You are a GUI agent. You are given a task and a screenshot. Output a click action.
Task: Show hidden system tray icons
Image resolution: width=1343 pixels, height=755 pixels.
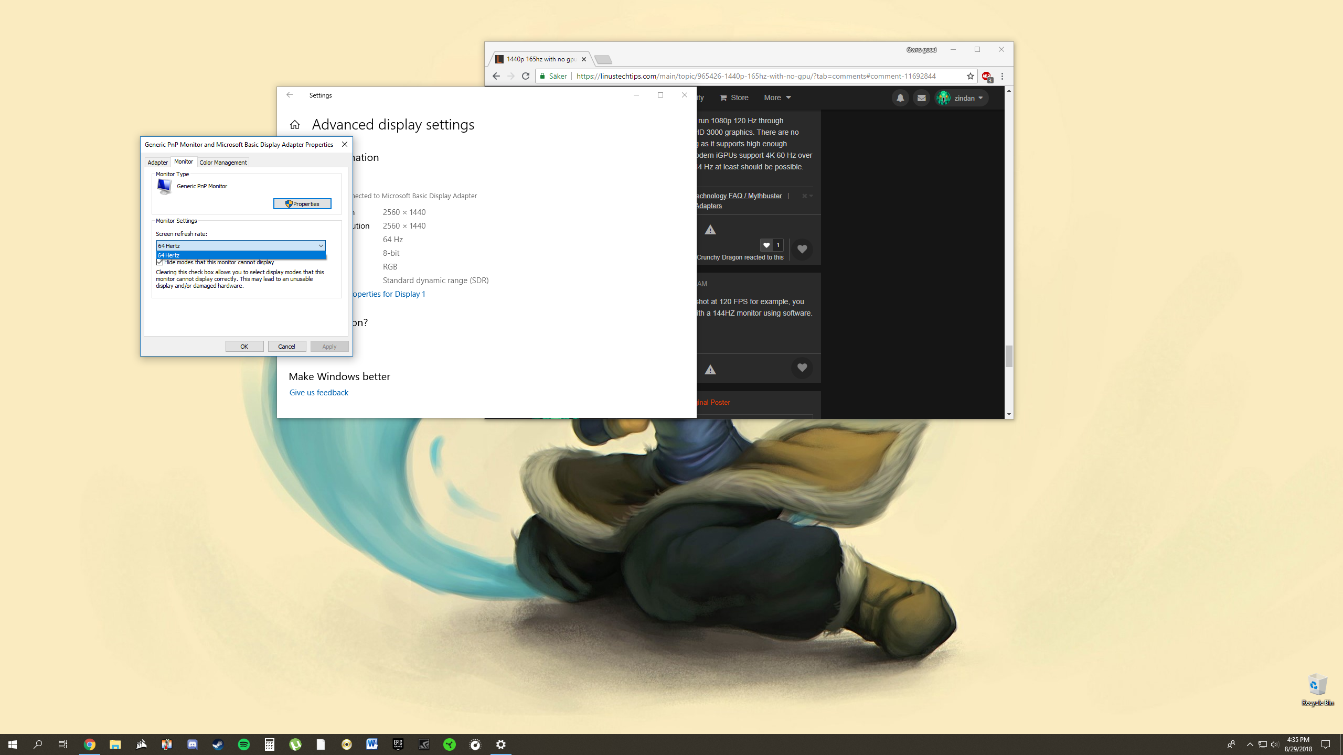coord(1250,745)
